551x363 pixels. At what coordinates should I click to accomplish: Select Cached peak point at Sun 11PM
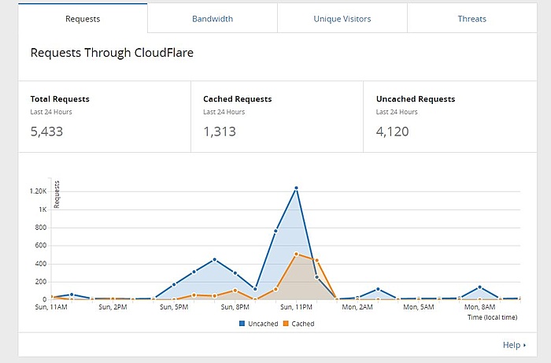pos(296,254)
